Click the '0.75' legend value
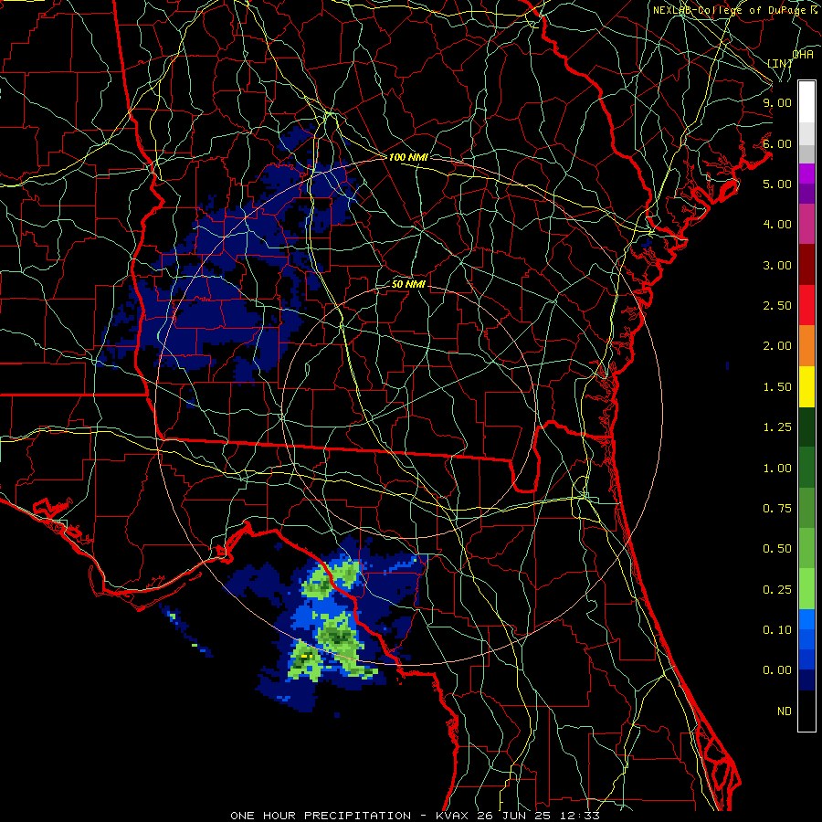Viewport: 822px width, 822px height. pyautogui.click(x=777, y=509)
